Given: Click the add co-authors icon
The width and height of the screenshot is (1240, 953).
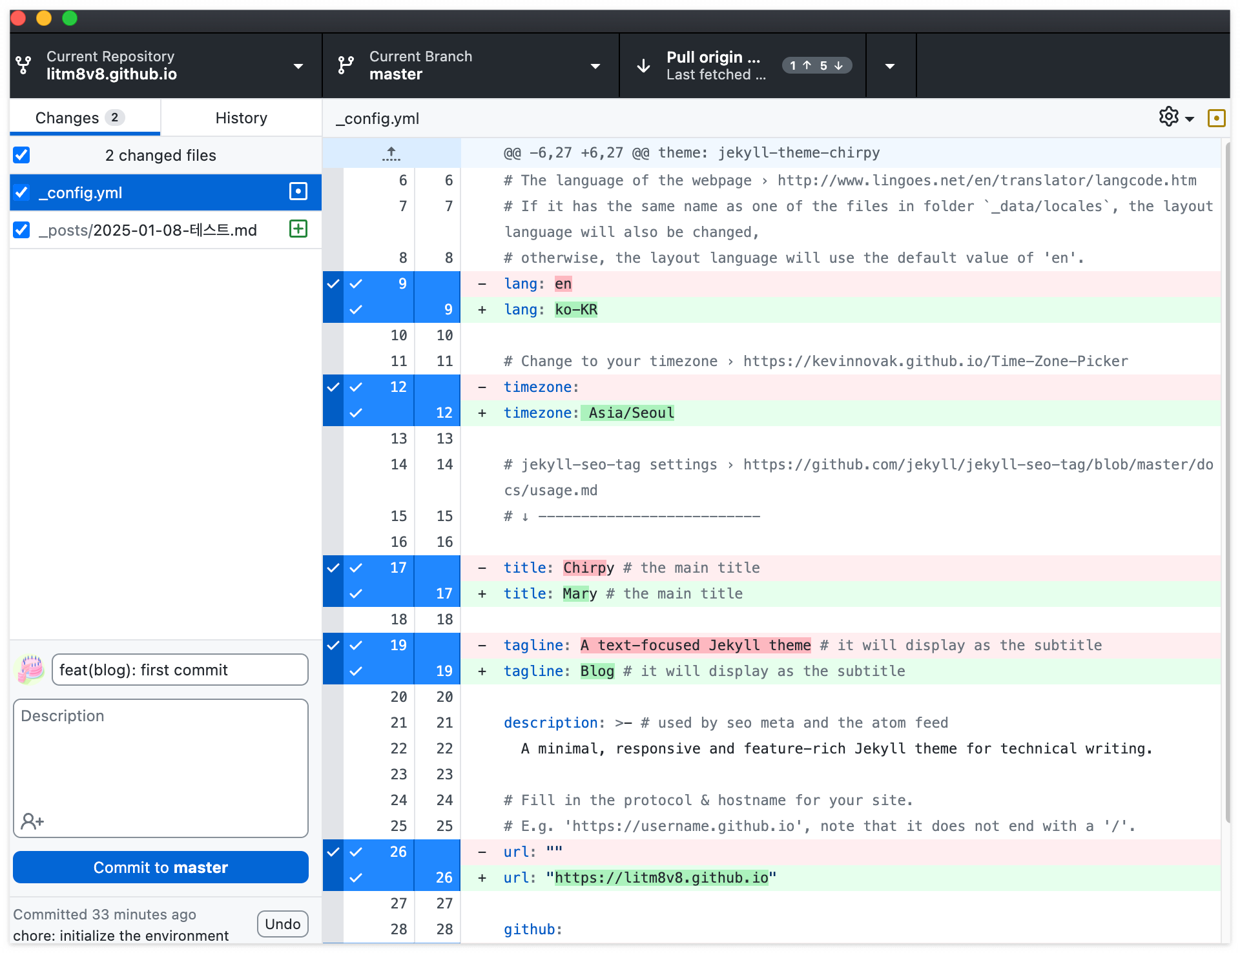Looking at the screenshot, I should (32, 821).
